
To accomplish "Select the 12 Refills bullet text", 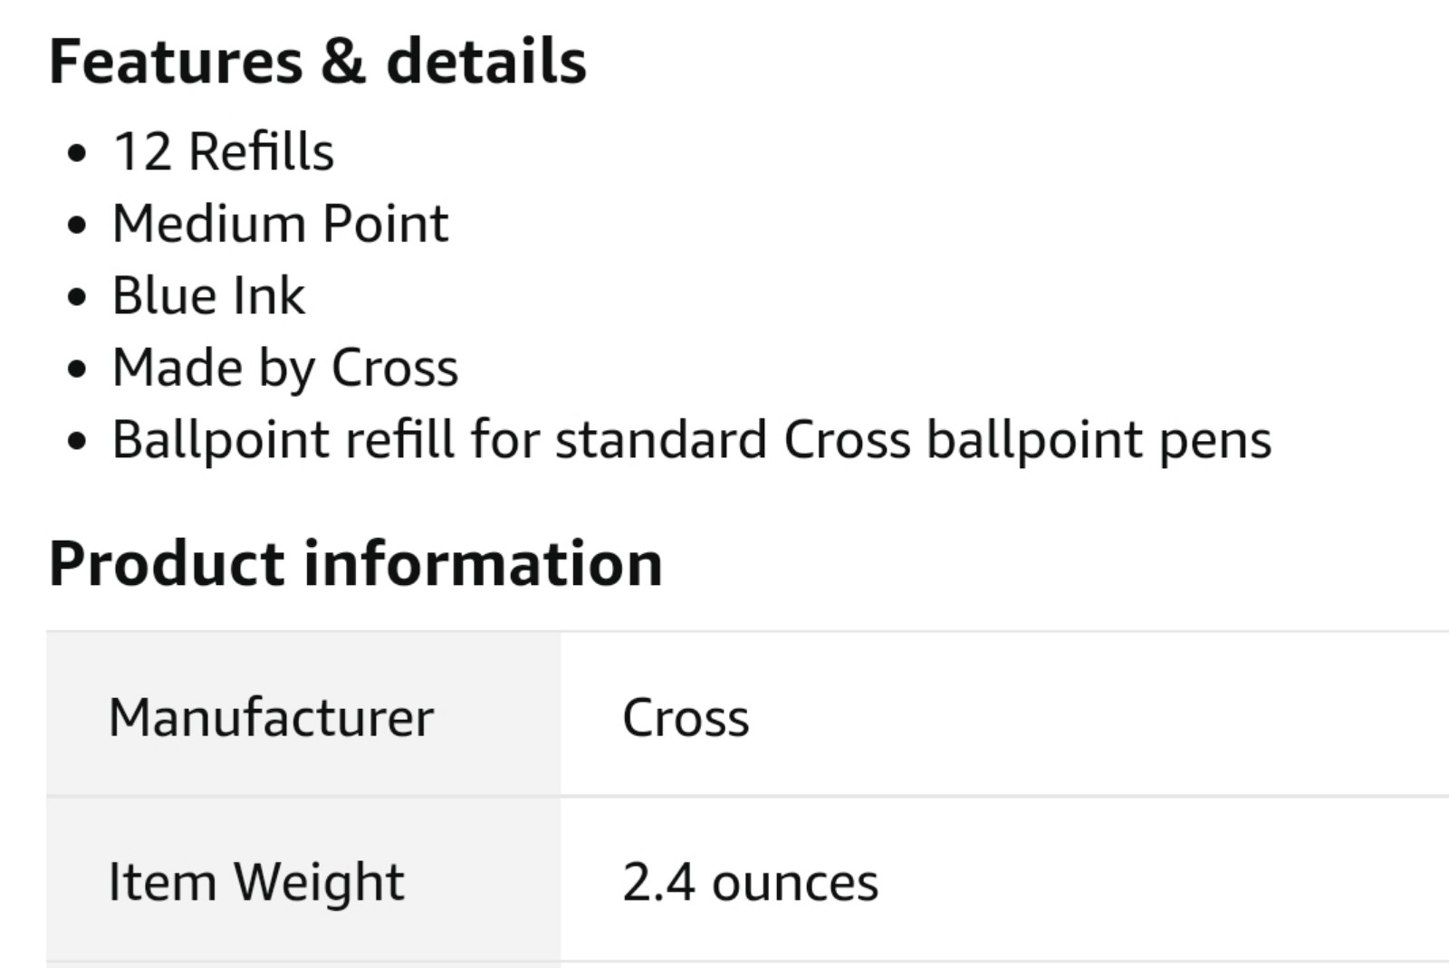I will click(x=223, y=151).
